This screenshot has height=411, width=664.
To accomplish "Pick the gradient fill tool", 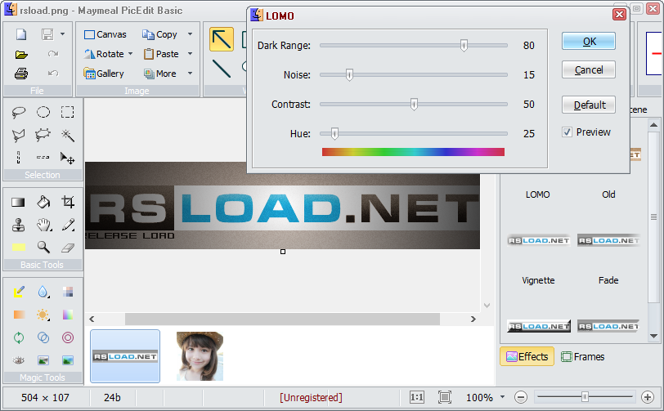I will click(x=18, y=203).
